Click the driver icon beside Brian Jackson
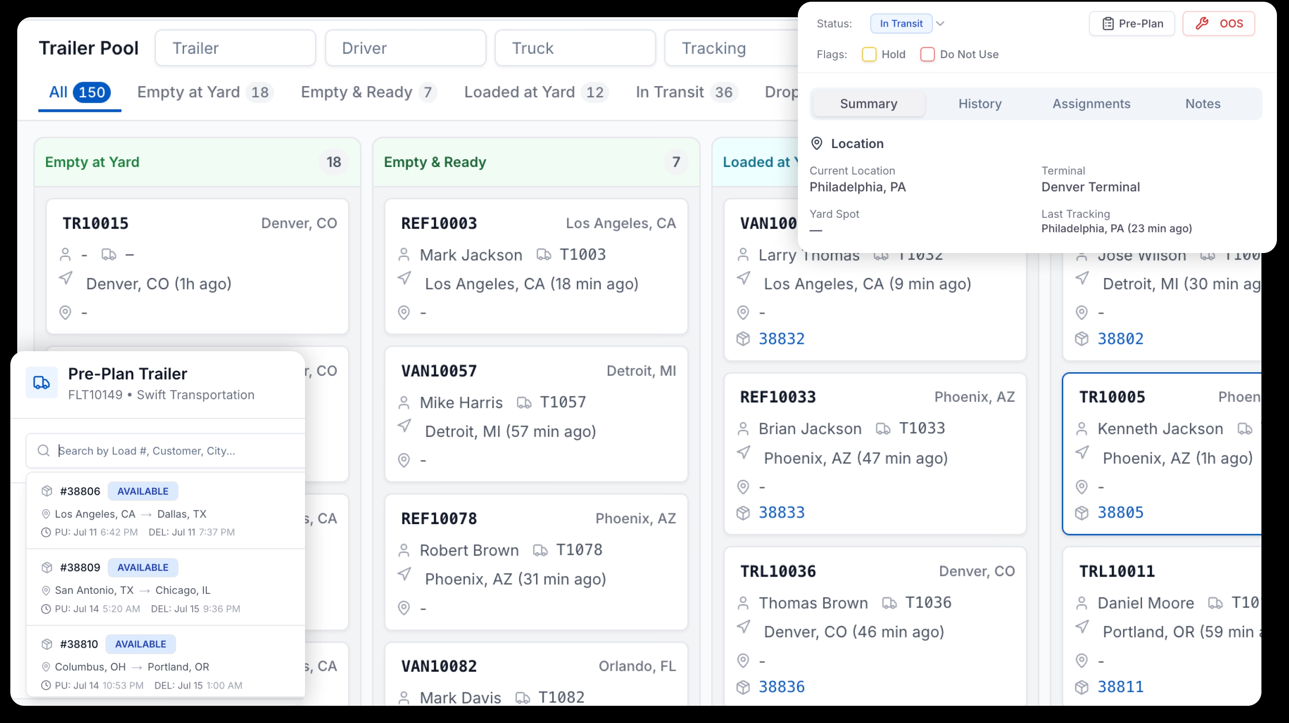Viewport: 1289px width, 723px height. (x=743, y=429)
